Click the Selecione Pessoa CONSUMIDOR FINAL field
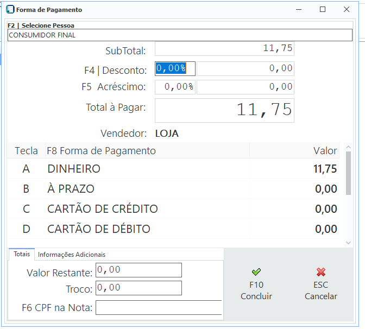 point(180,35)
